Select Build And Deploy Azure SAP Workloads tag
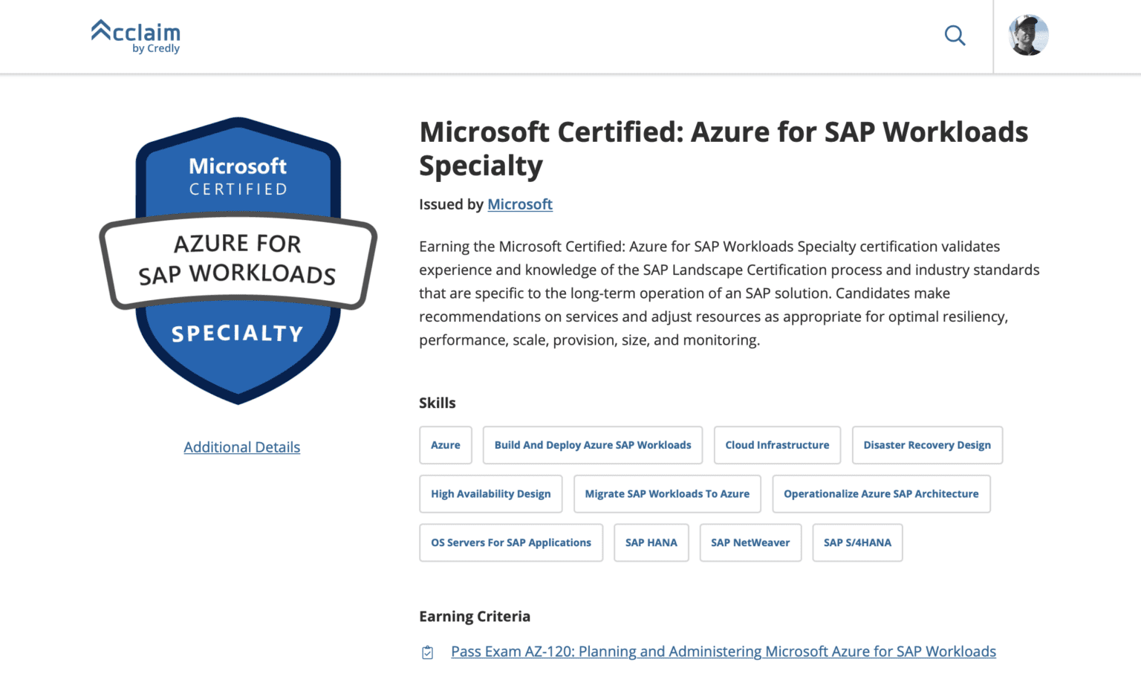This screenshot has height=685, width=1141. [592, 445]
